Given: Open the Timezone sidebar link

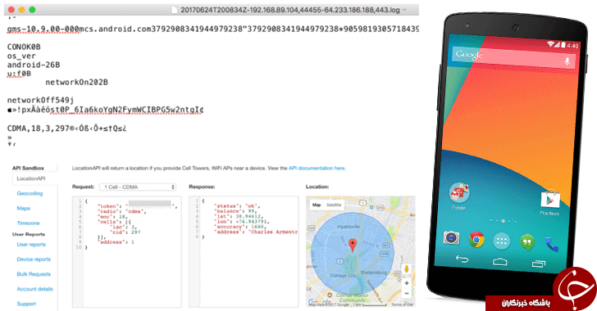Looking at the screenshot, I should click(x=28, y=223).
